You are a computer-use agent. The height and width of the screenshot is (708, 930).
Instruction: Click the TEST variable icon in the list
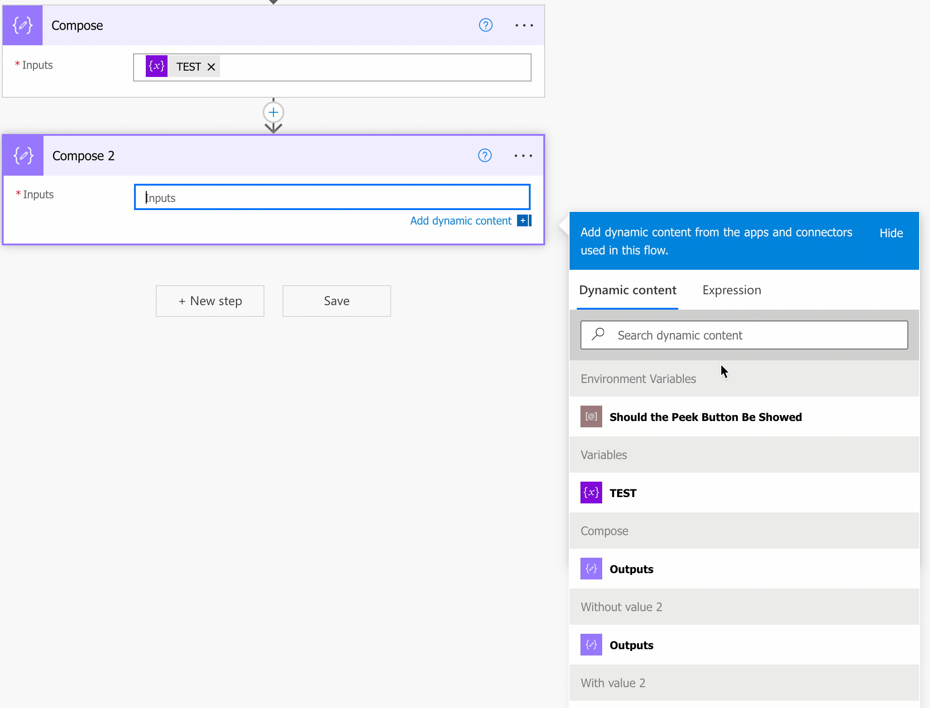(591, 493)
